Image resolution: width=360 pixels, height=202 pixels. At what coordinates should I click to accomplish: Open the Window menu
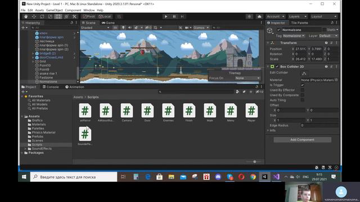89,10
